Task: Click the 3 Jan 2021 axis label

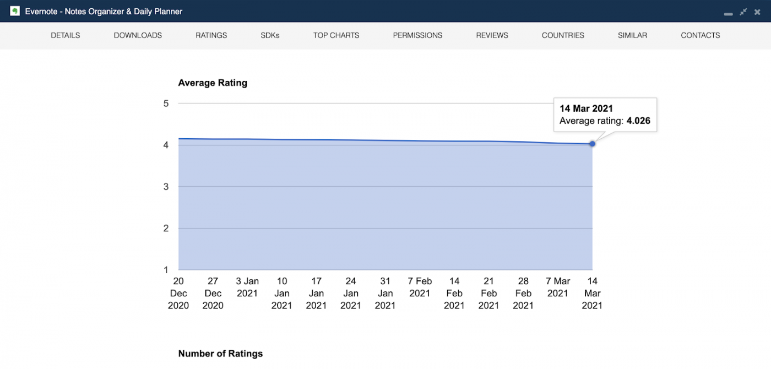Action: [x=247, y=287]
